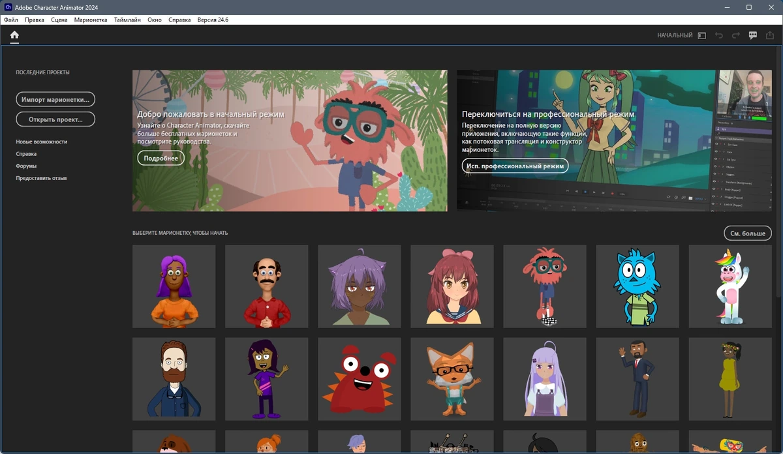The height and width of the screenshot is (454, 783).
Task: Open the Форумы link
Action: 26,166
